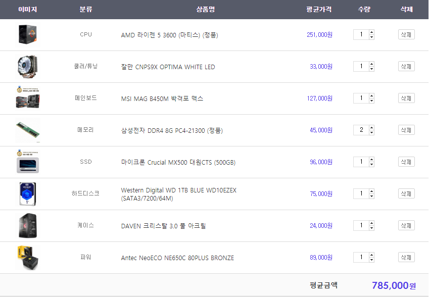Image resolution: width=429 pixels, height=297 pixels.
Task: Click the 785,000원 total average amount
Action: (394, 285)
